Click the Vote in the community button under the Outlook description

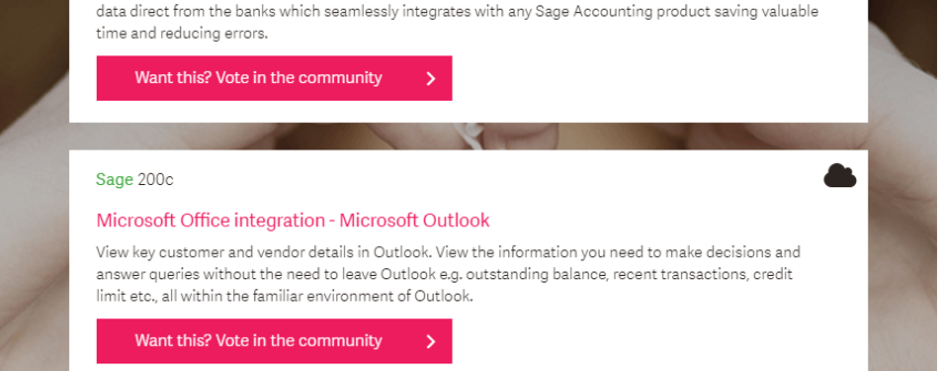point(274,341)
